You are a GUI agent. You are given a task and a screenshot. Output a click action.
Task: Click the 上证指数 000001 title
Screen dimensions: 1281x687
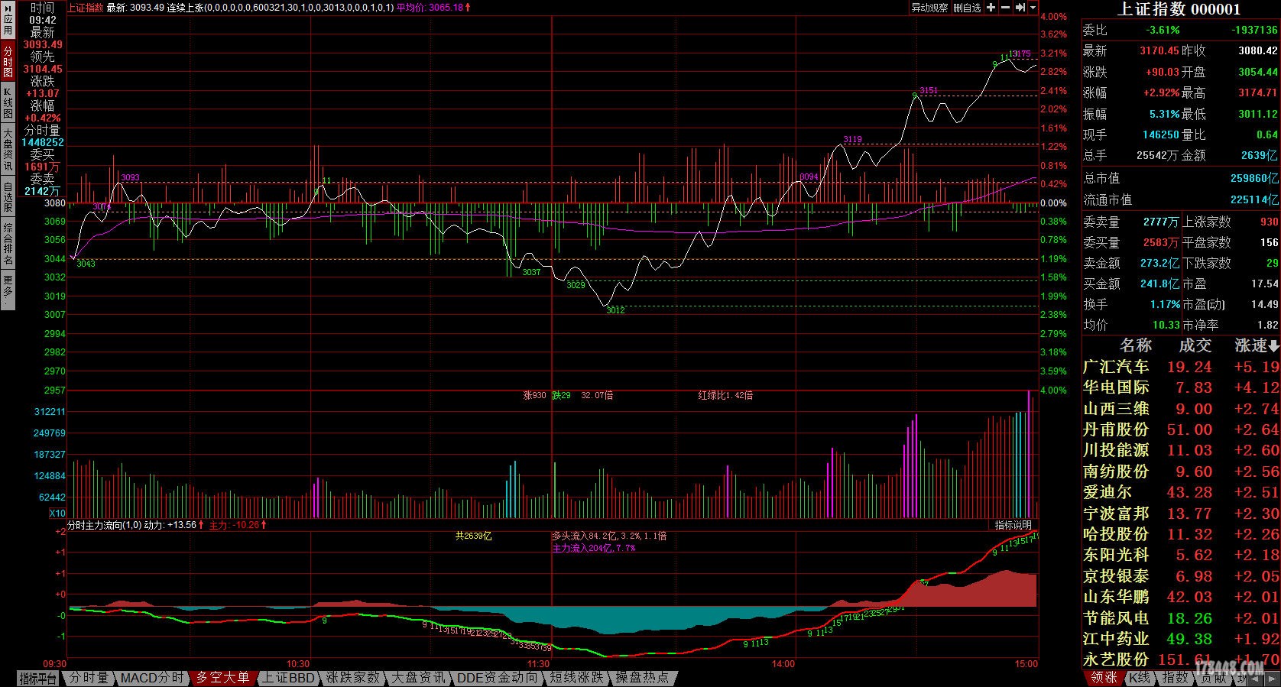1179,9
